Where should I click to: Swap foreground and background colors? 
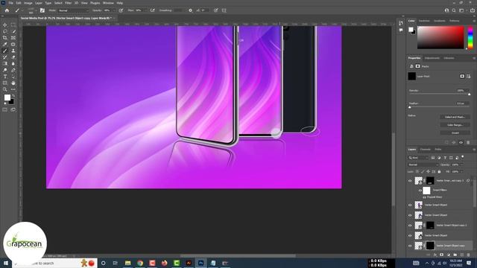point(13,96)
